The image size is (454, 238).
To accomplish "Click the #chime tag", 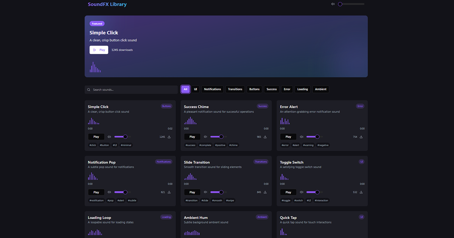I will [x=233, y=145].
